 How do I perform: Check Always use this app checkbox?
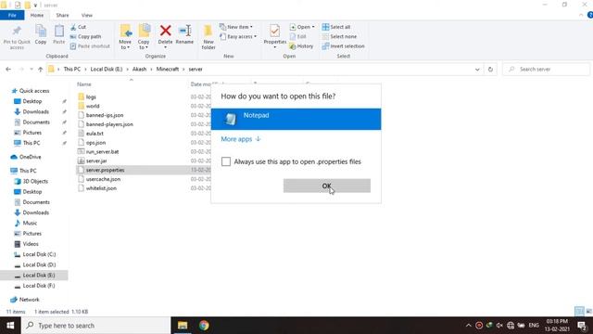pyautogui.click(x=226, y=161)
